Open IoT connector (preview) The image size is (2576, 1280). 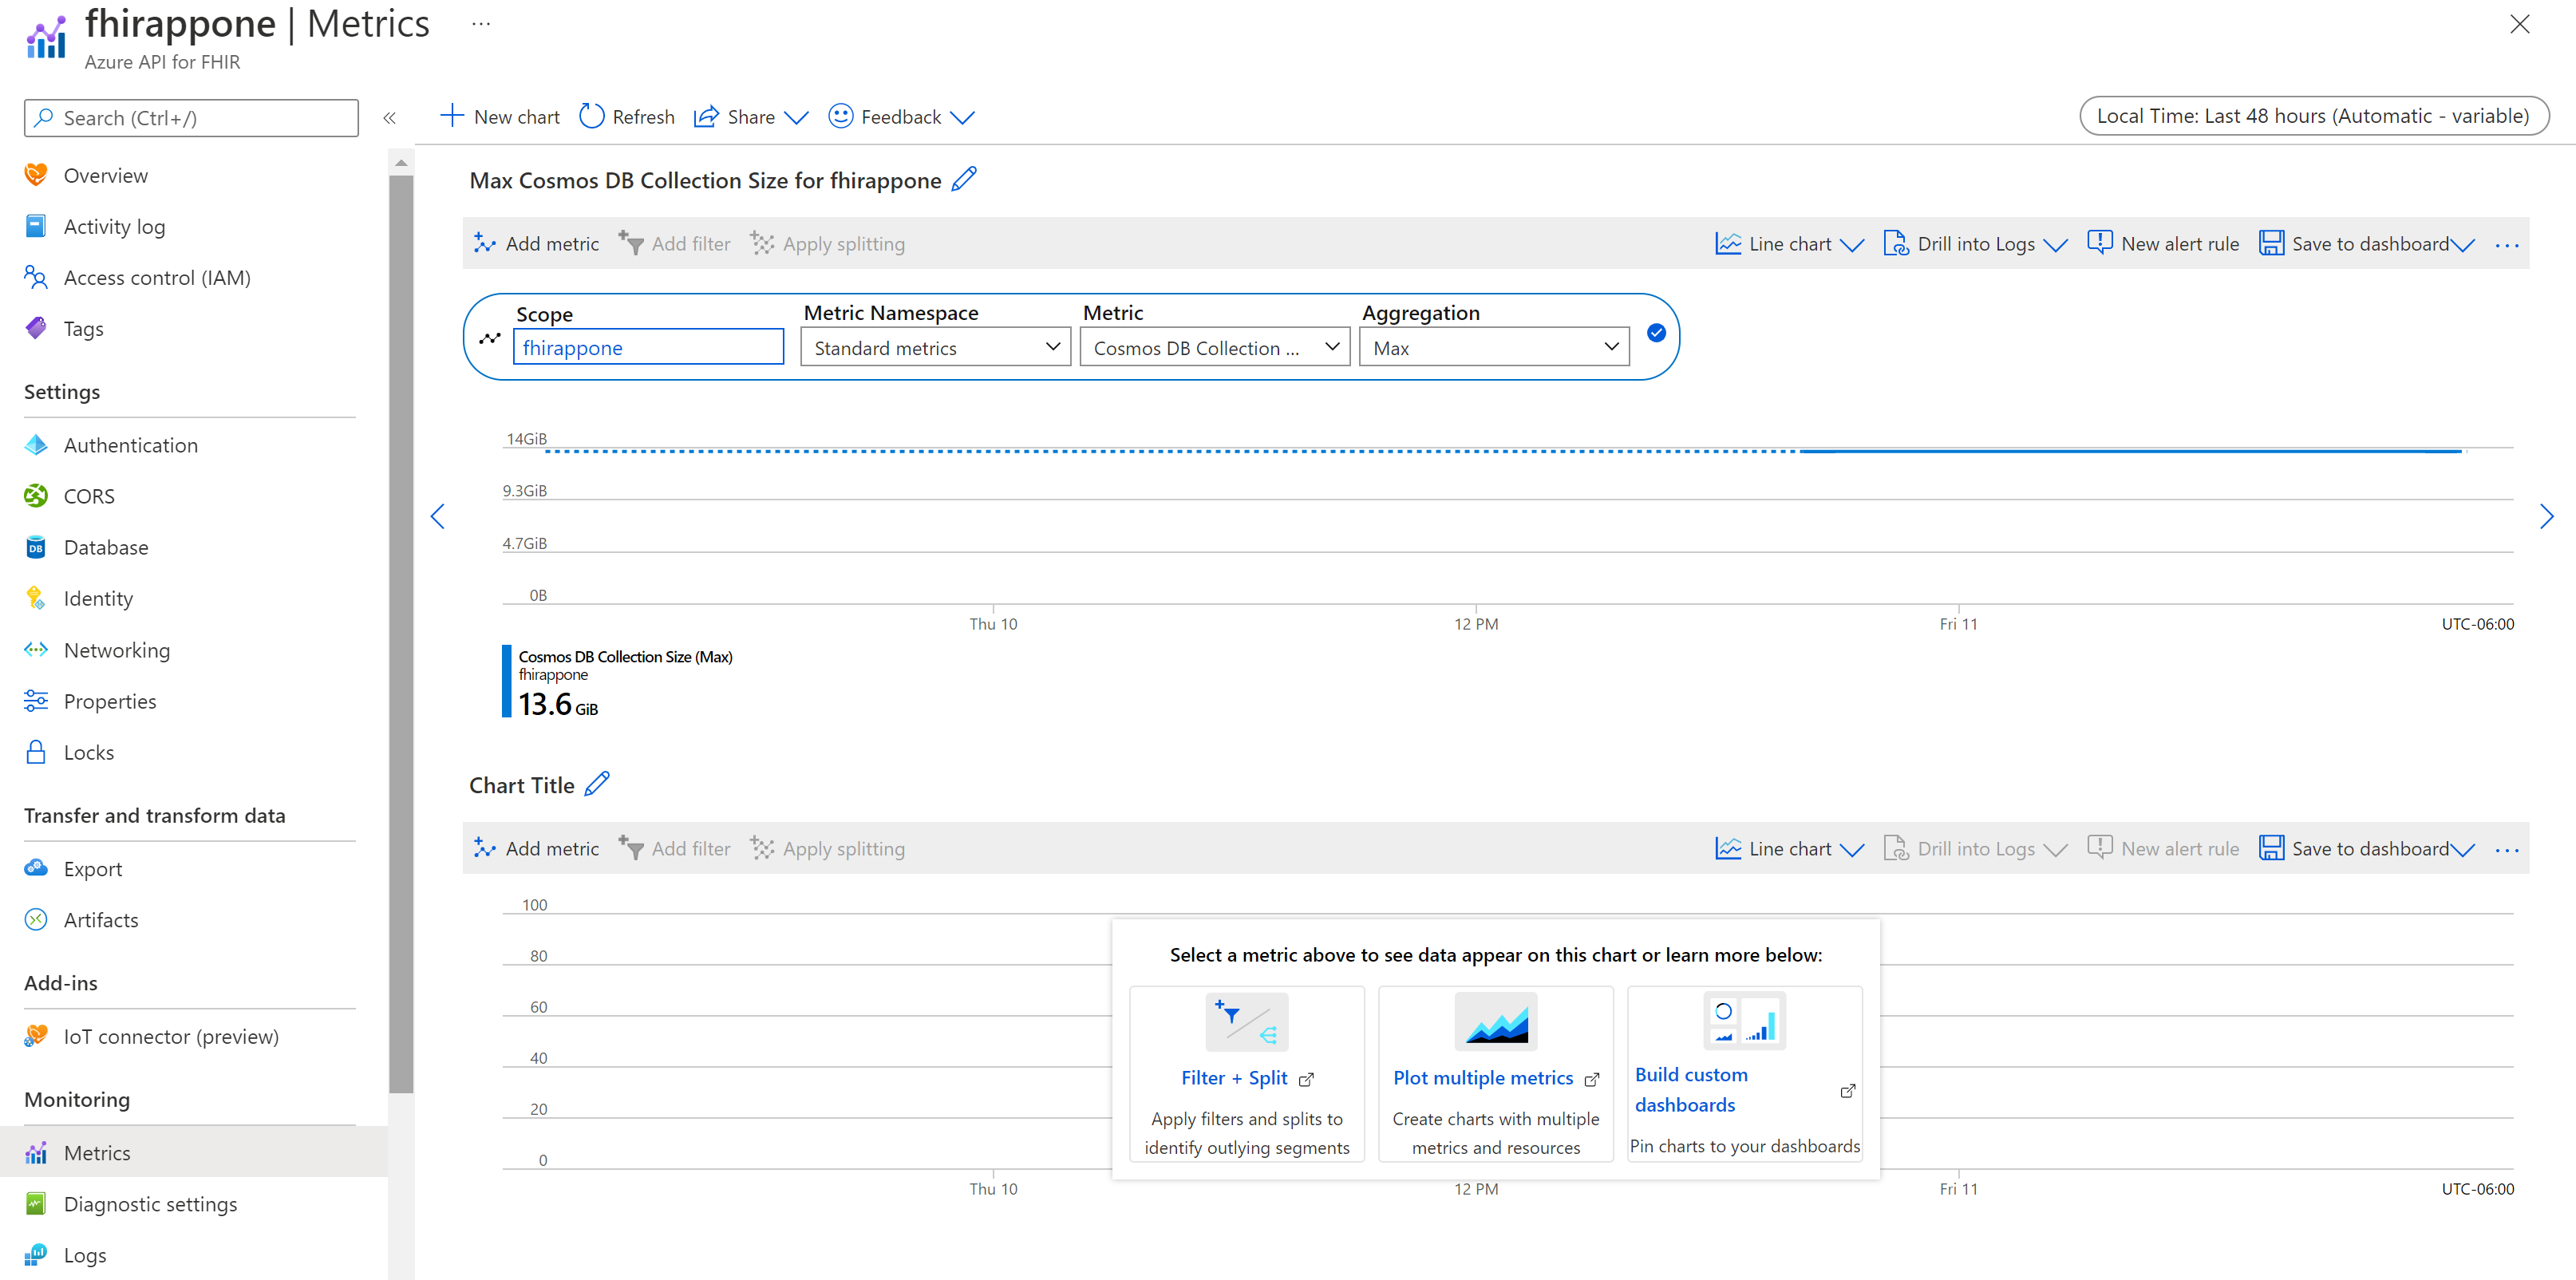(x=170, y=1037)
